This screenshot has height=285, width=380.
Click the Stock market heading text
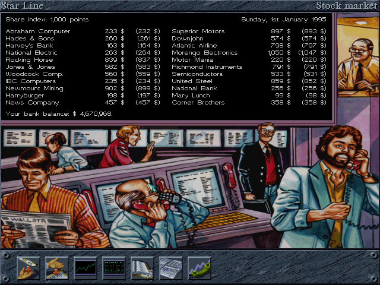347,5
